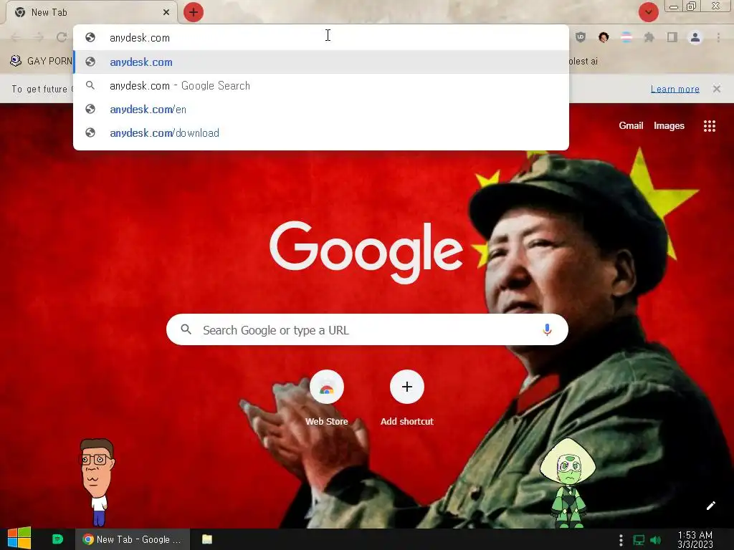Screen dimensions: 734x550
Task: Choose the anydesk.com autocomplete suggestion
Action: 321,62
